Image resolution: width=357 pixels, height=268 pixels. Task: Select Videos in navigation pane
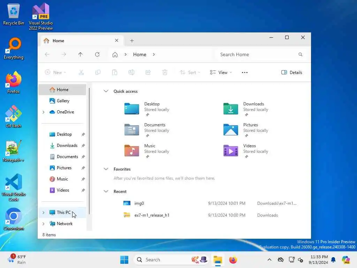pyautogui.click(x=62, y=190)
